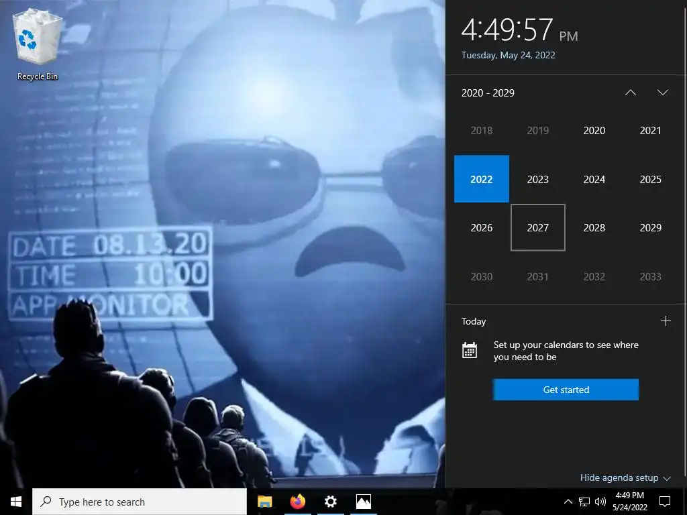Open the Settings gear on the taskbar
The width and height of the screenshot is (687, 515).
pos(330,502)
